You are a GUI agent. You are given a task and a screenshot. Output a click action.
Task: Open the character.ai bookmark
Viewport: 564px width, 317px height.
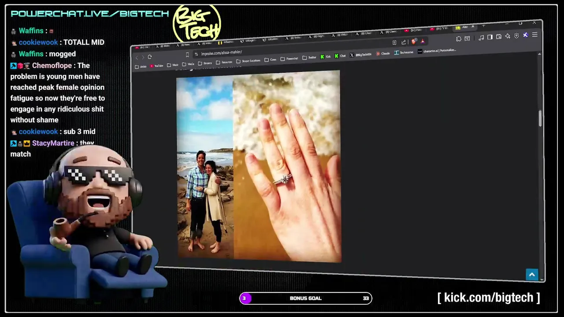coord(437,51)
